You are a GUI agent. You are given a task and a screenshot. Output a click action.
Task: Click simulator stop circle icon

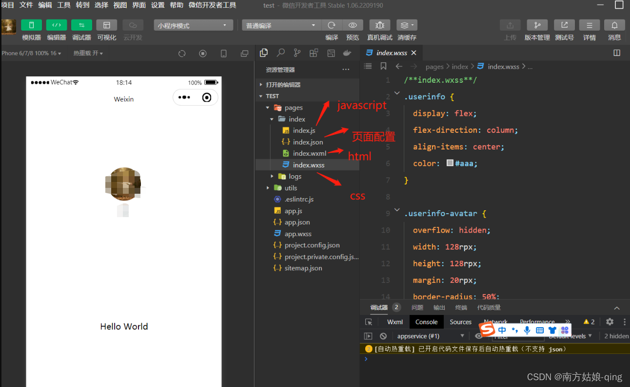pyautogui.click(x=203, y=54)
